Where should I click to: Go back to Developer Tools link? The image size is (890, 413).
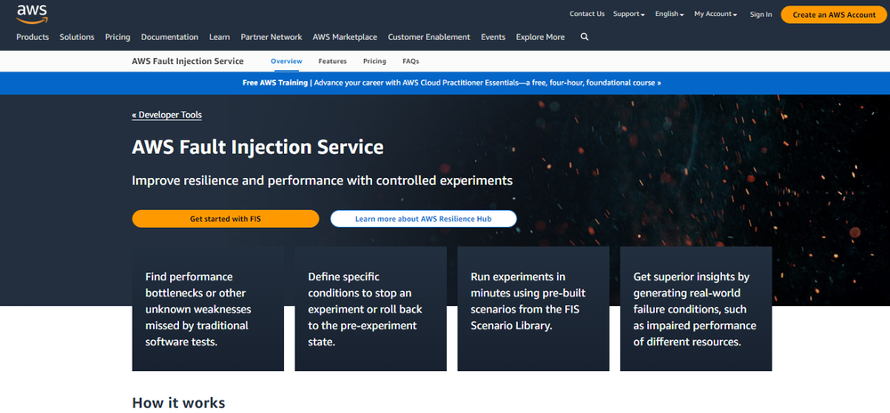[x=167, y=115]
